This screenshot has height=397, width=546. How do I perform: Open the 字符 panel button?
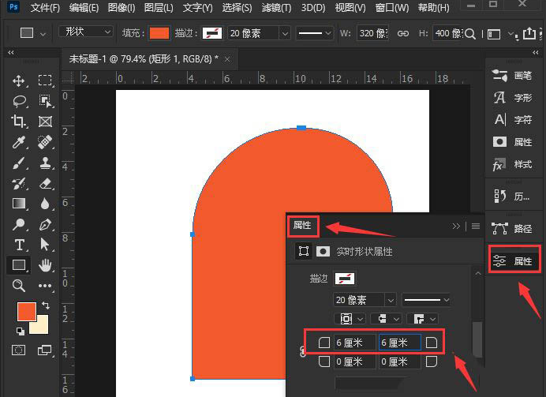click(x=513, y=120)
